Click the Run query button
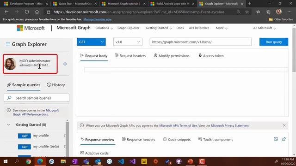The image size is (296, 166). 274,42
